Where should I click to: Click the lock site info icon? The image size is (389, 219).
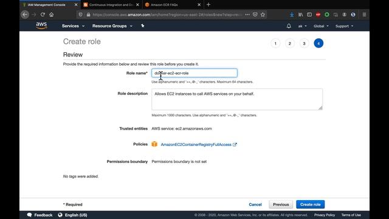(x=88, y=15)
